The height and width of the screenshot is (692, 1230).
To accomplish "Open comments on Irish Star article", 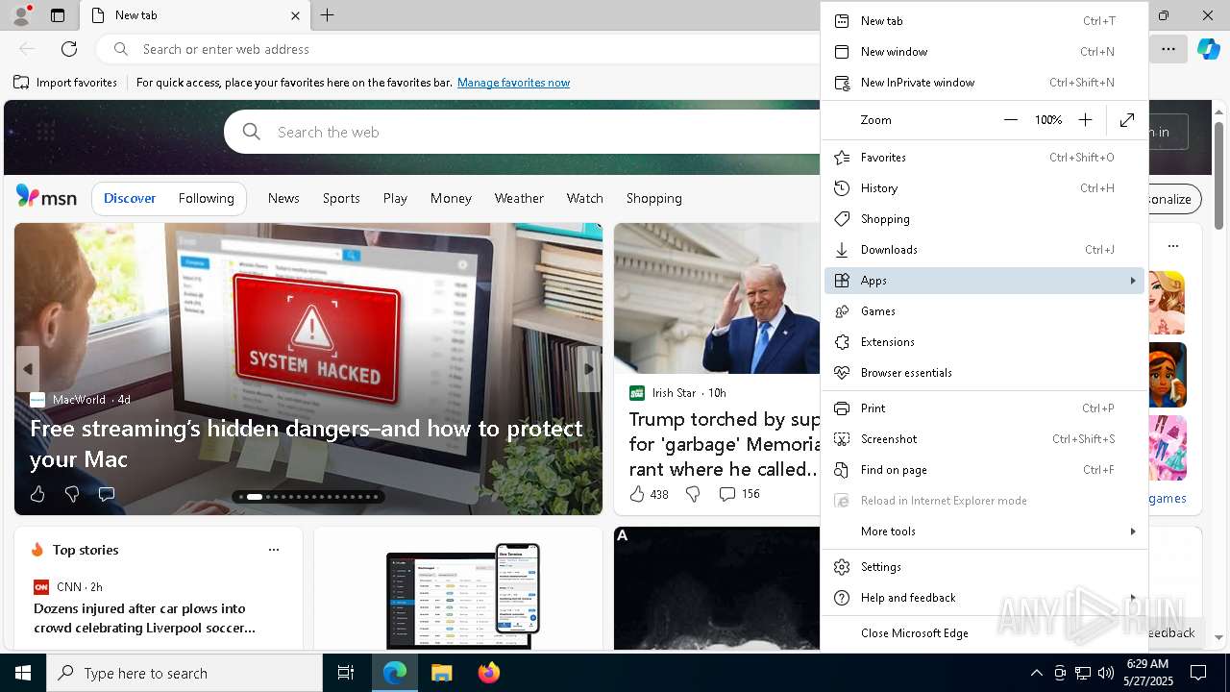I will pyautogui.click(x=739, y=494).
